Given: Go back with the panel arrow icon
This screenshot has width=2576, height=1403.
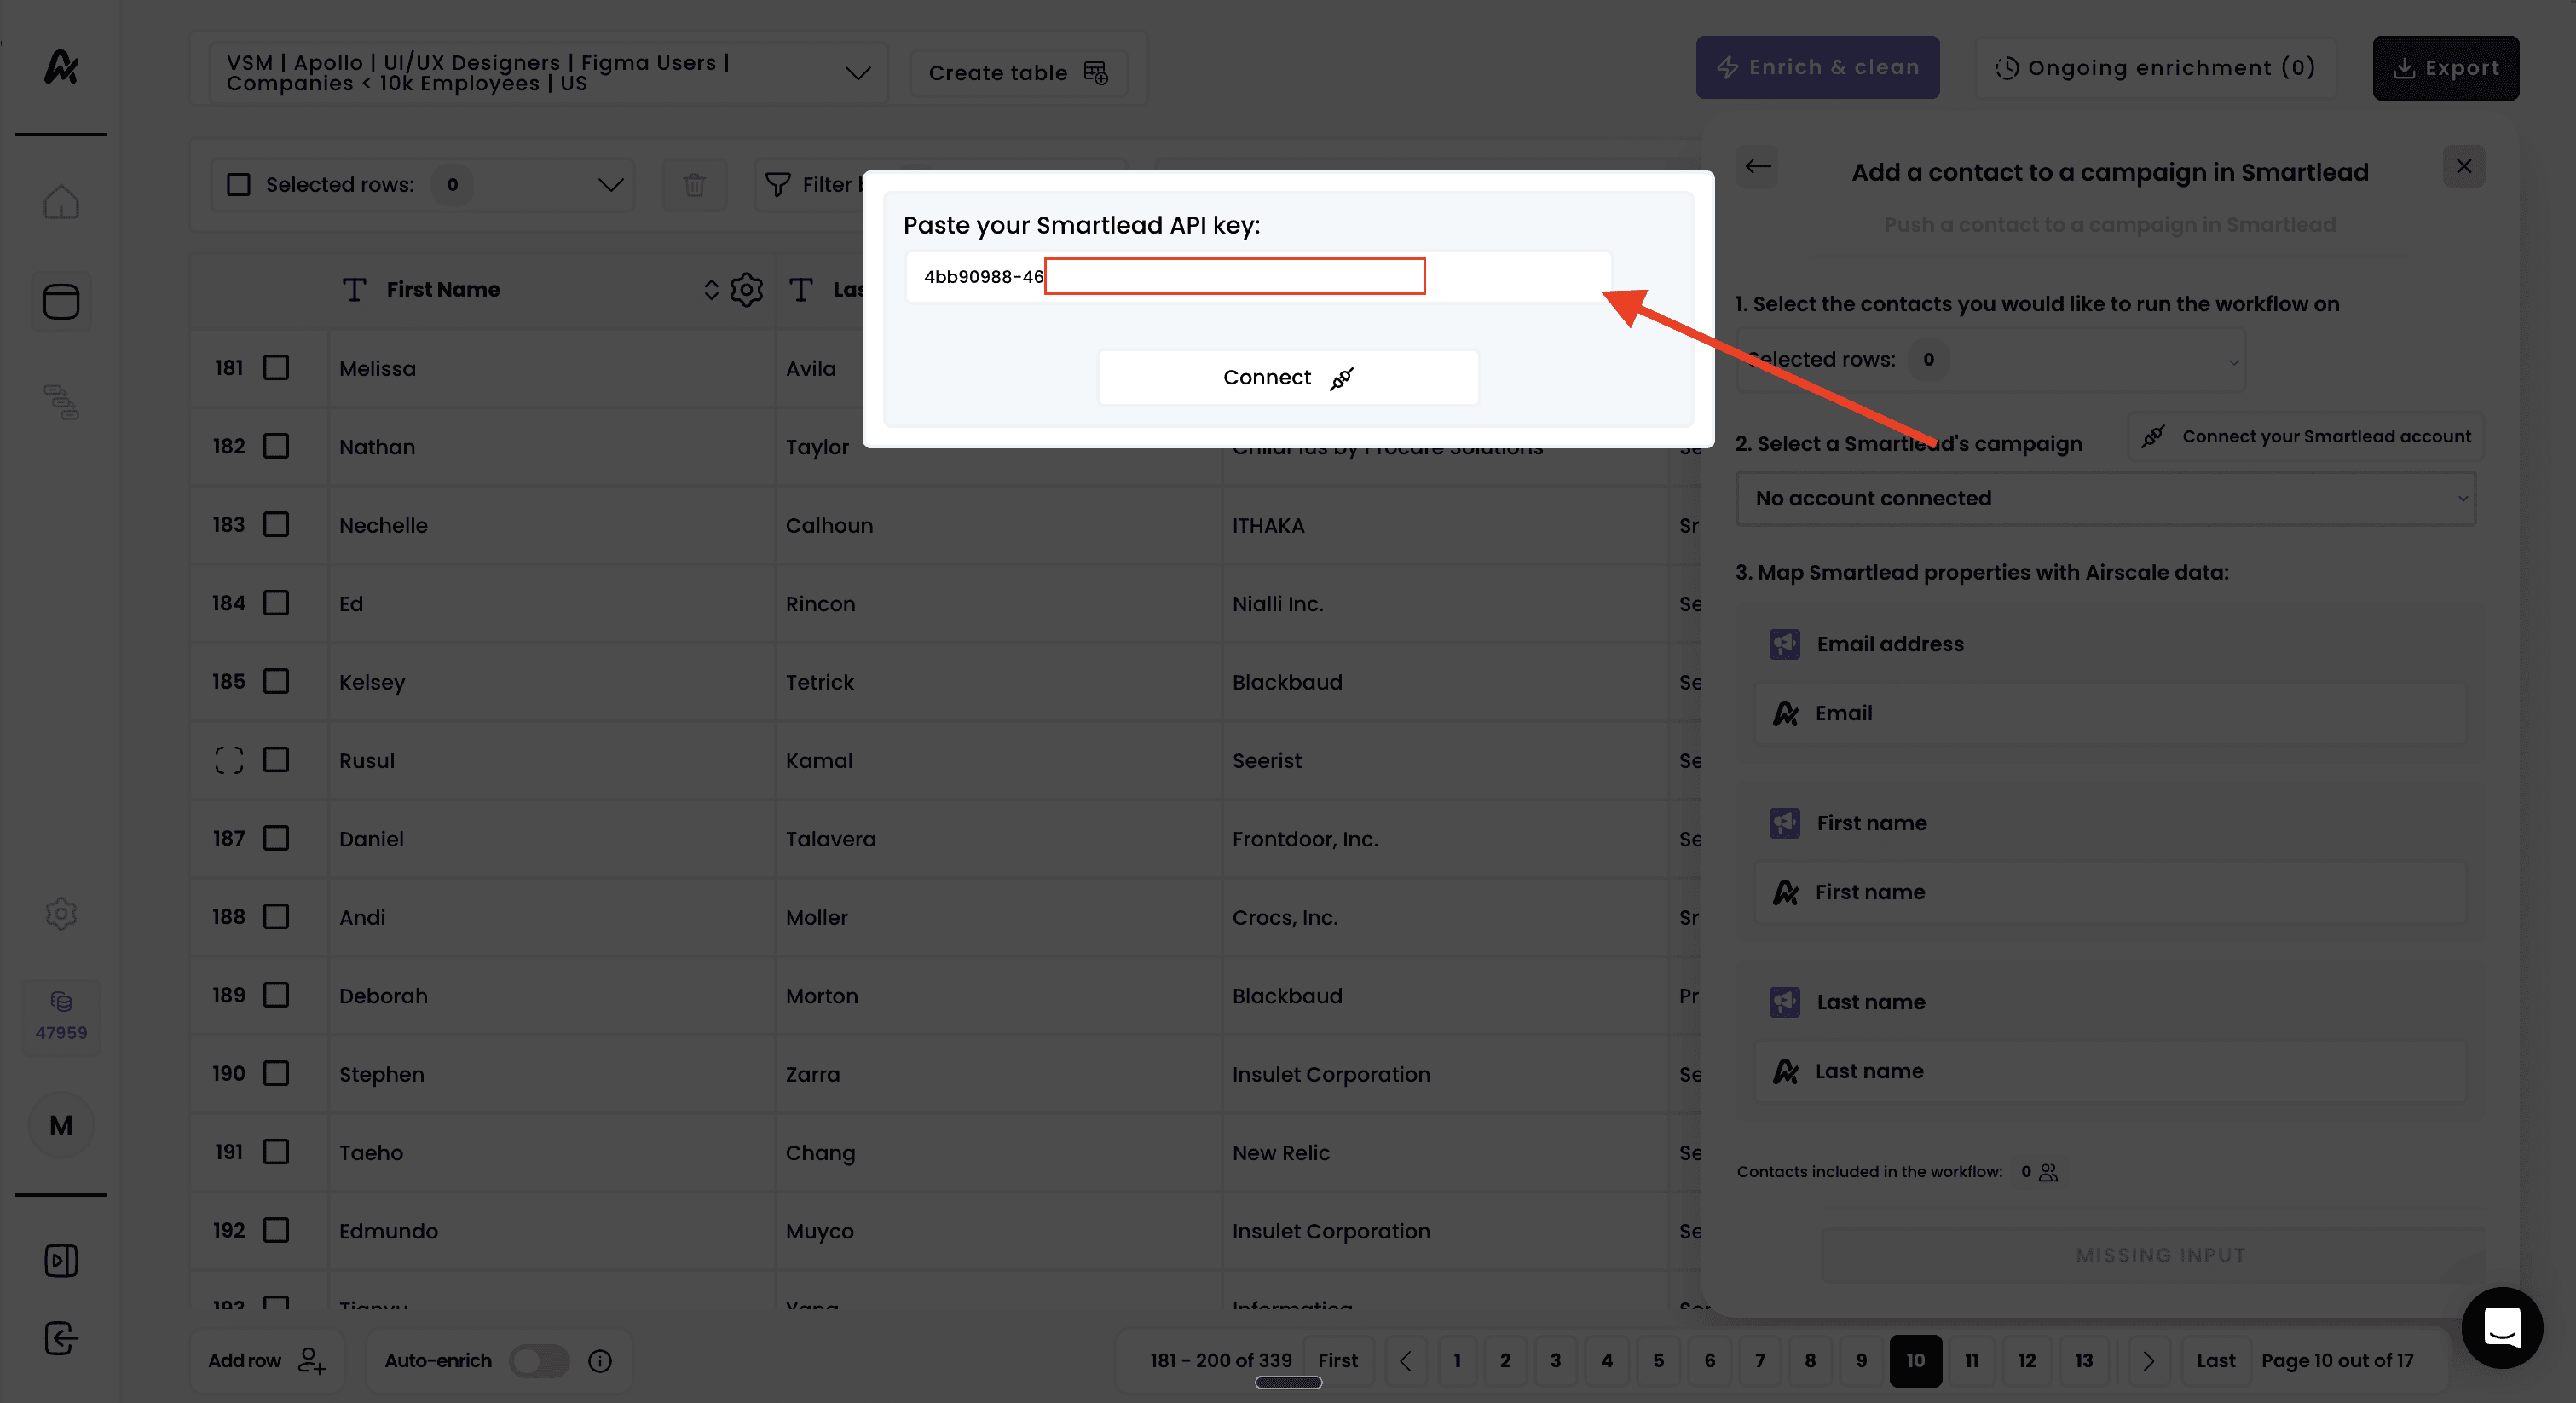Looking at the screenshot, I should click(x=1758, y=167).
